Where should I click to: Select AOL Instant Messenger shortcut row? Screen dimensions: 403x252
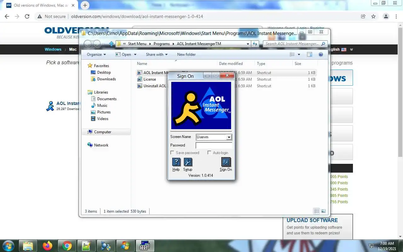(x=226, y=73)
